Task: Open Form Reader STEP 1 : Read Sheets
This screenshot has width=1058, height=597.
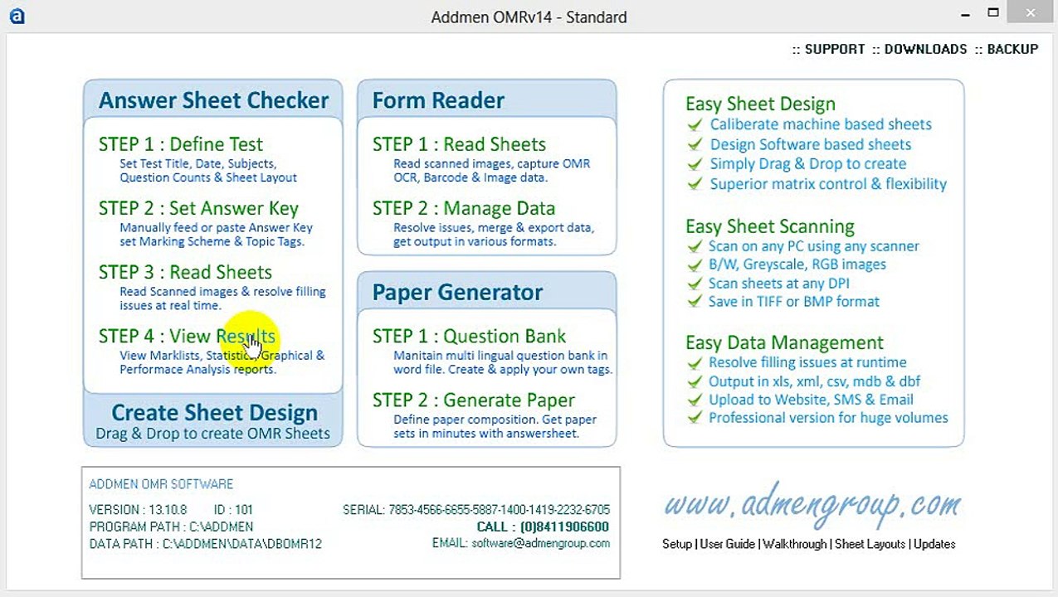Action: click(x=459, y=144)
